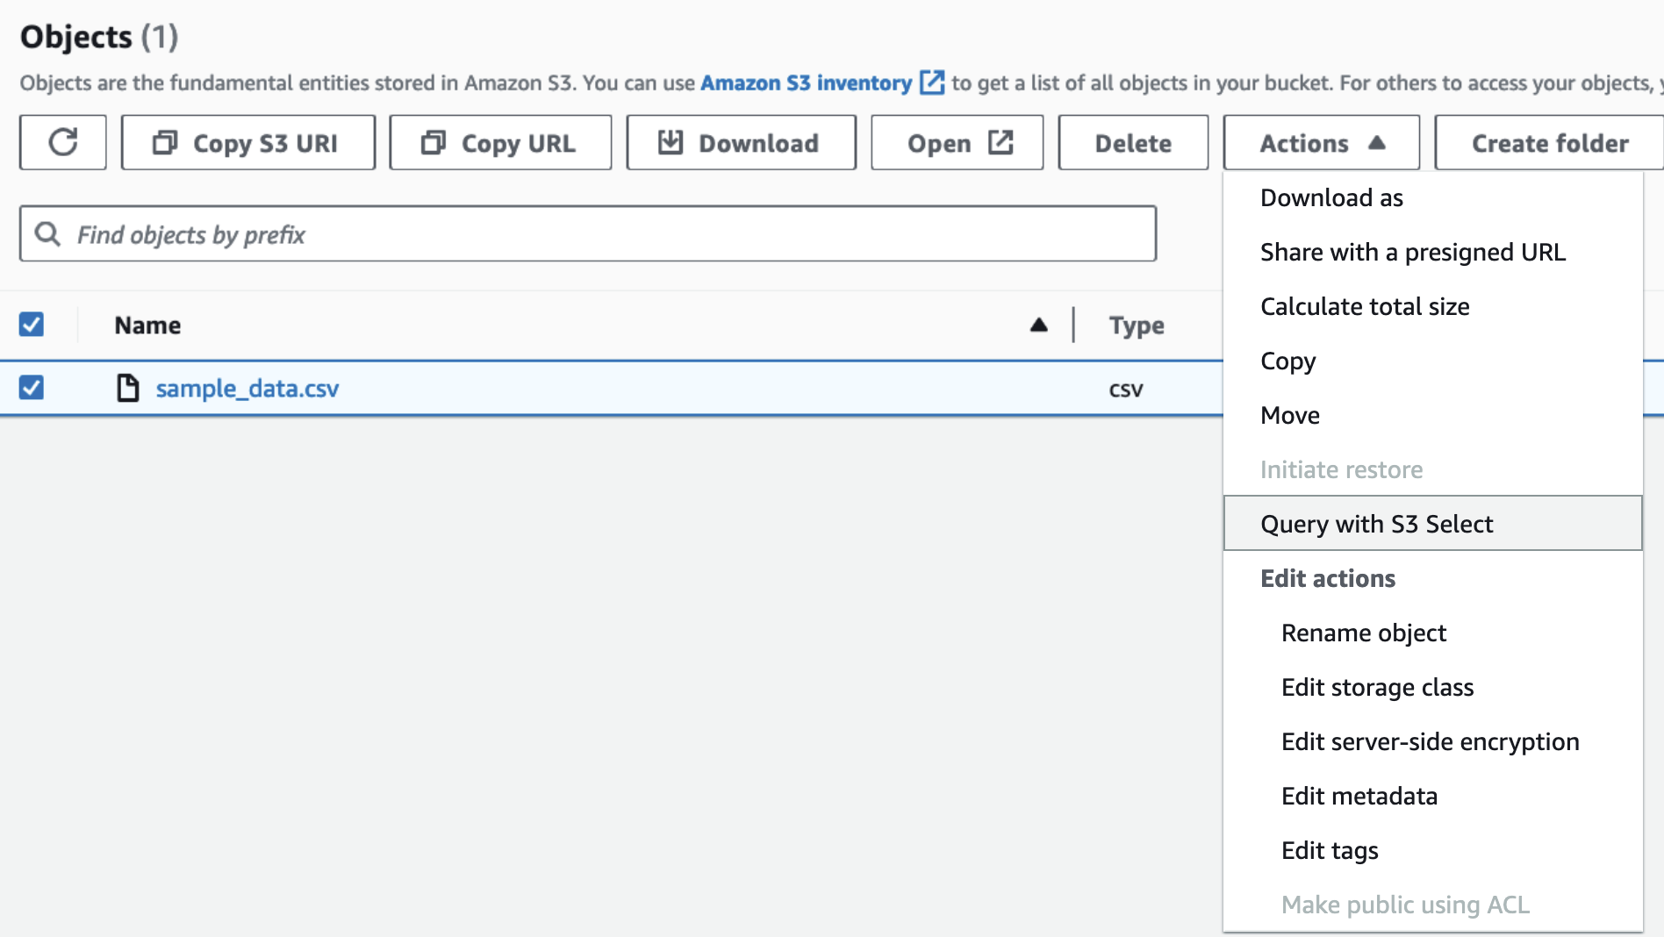Select Edit storage class
The width and height of the screenshot is (1664, 937).
click(x=1433, y=687)
